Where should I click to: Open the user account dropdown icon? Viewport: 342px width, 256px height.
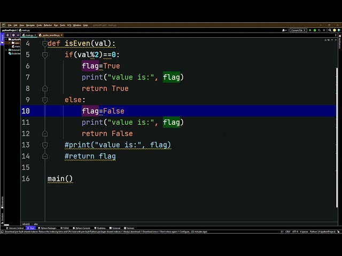[284, 30]
